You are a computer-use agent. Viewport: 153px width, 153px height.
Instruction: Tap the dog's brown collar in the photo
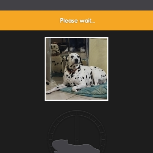point(72,70)
